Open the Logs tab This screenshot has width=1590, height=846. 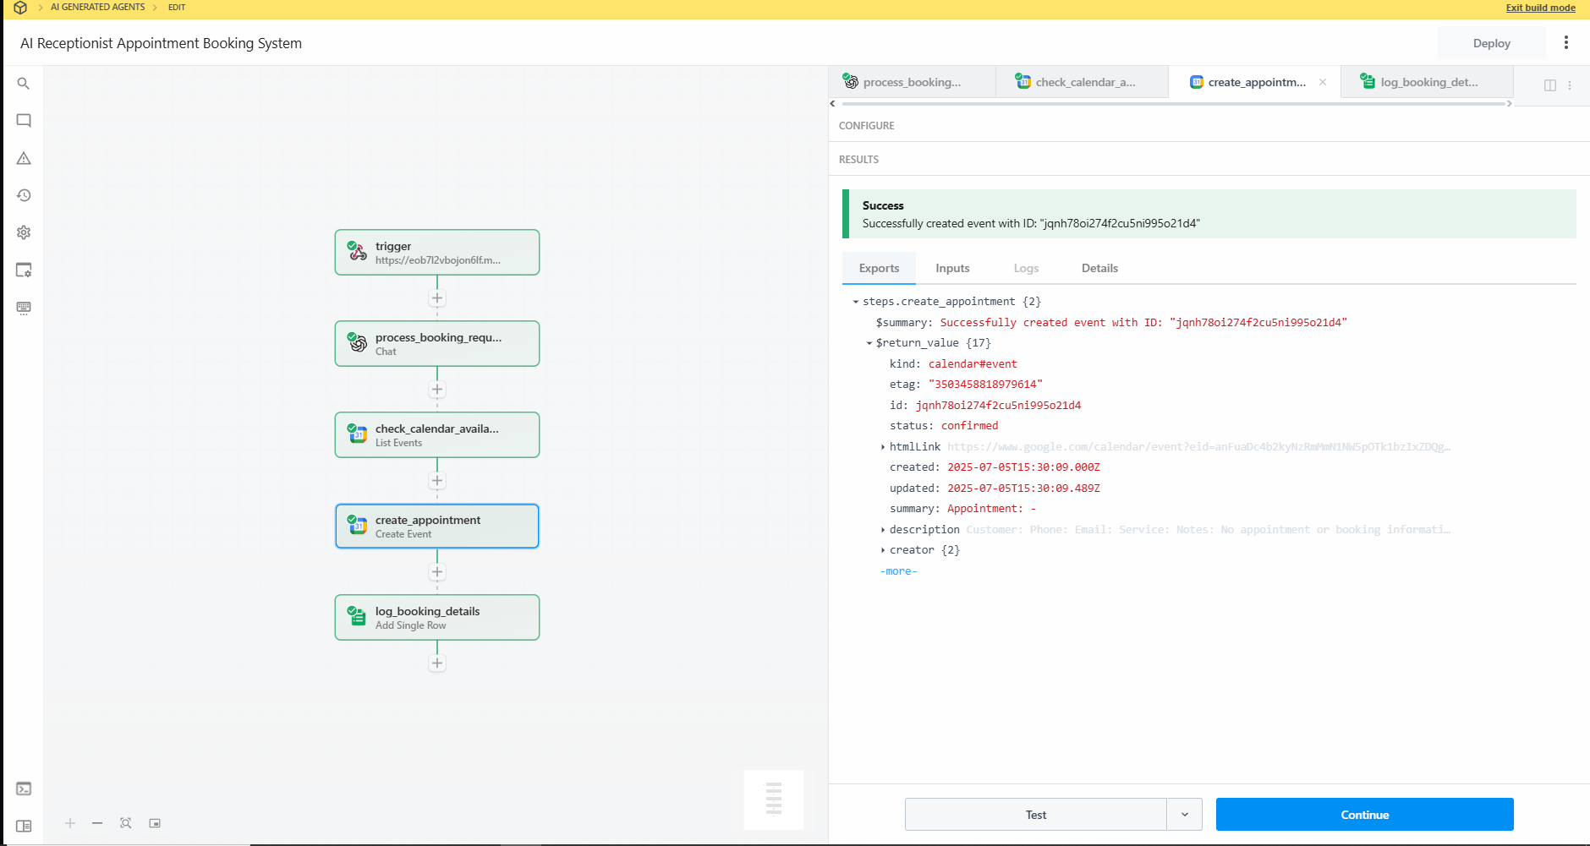pyautogui.click(x=1026, y=268)
